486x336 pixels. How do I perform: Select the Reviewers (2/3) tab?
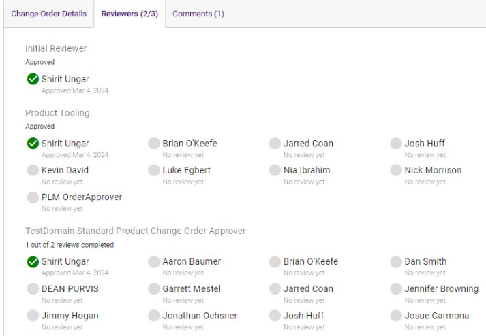pos(129,14)
